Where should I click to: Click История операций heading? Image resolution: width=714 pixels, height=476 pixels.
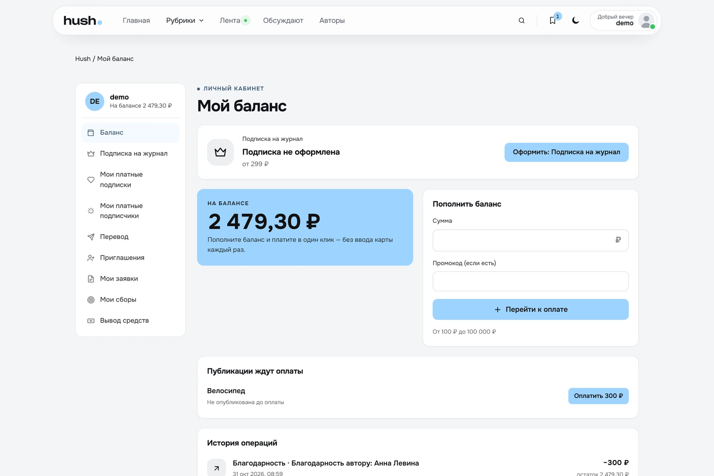[x=242, y=443]
